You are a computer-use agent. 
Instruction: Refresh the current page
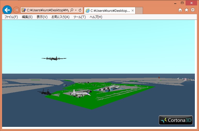pyautogui.click(x=80, y=10)
